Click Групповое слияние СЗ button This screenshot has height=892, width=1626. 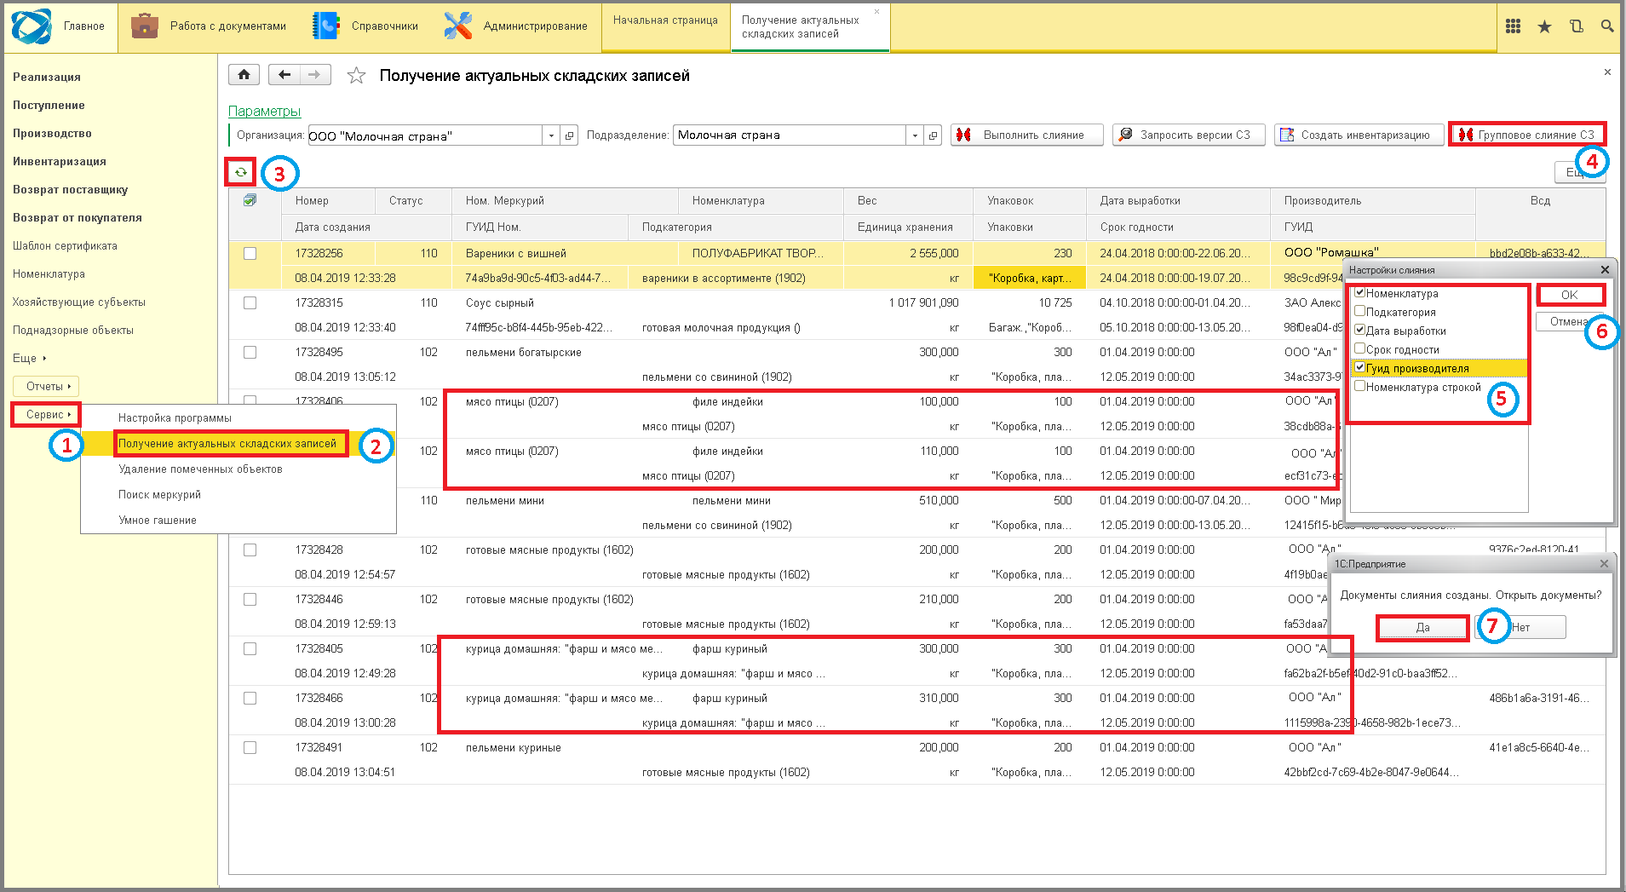tap(1527, 135)
